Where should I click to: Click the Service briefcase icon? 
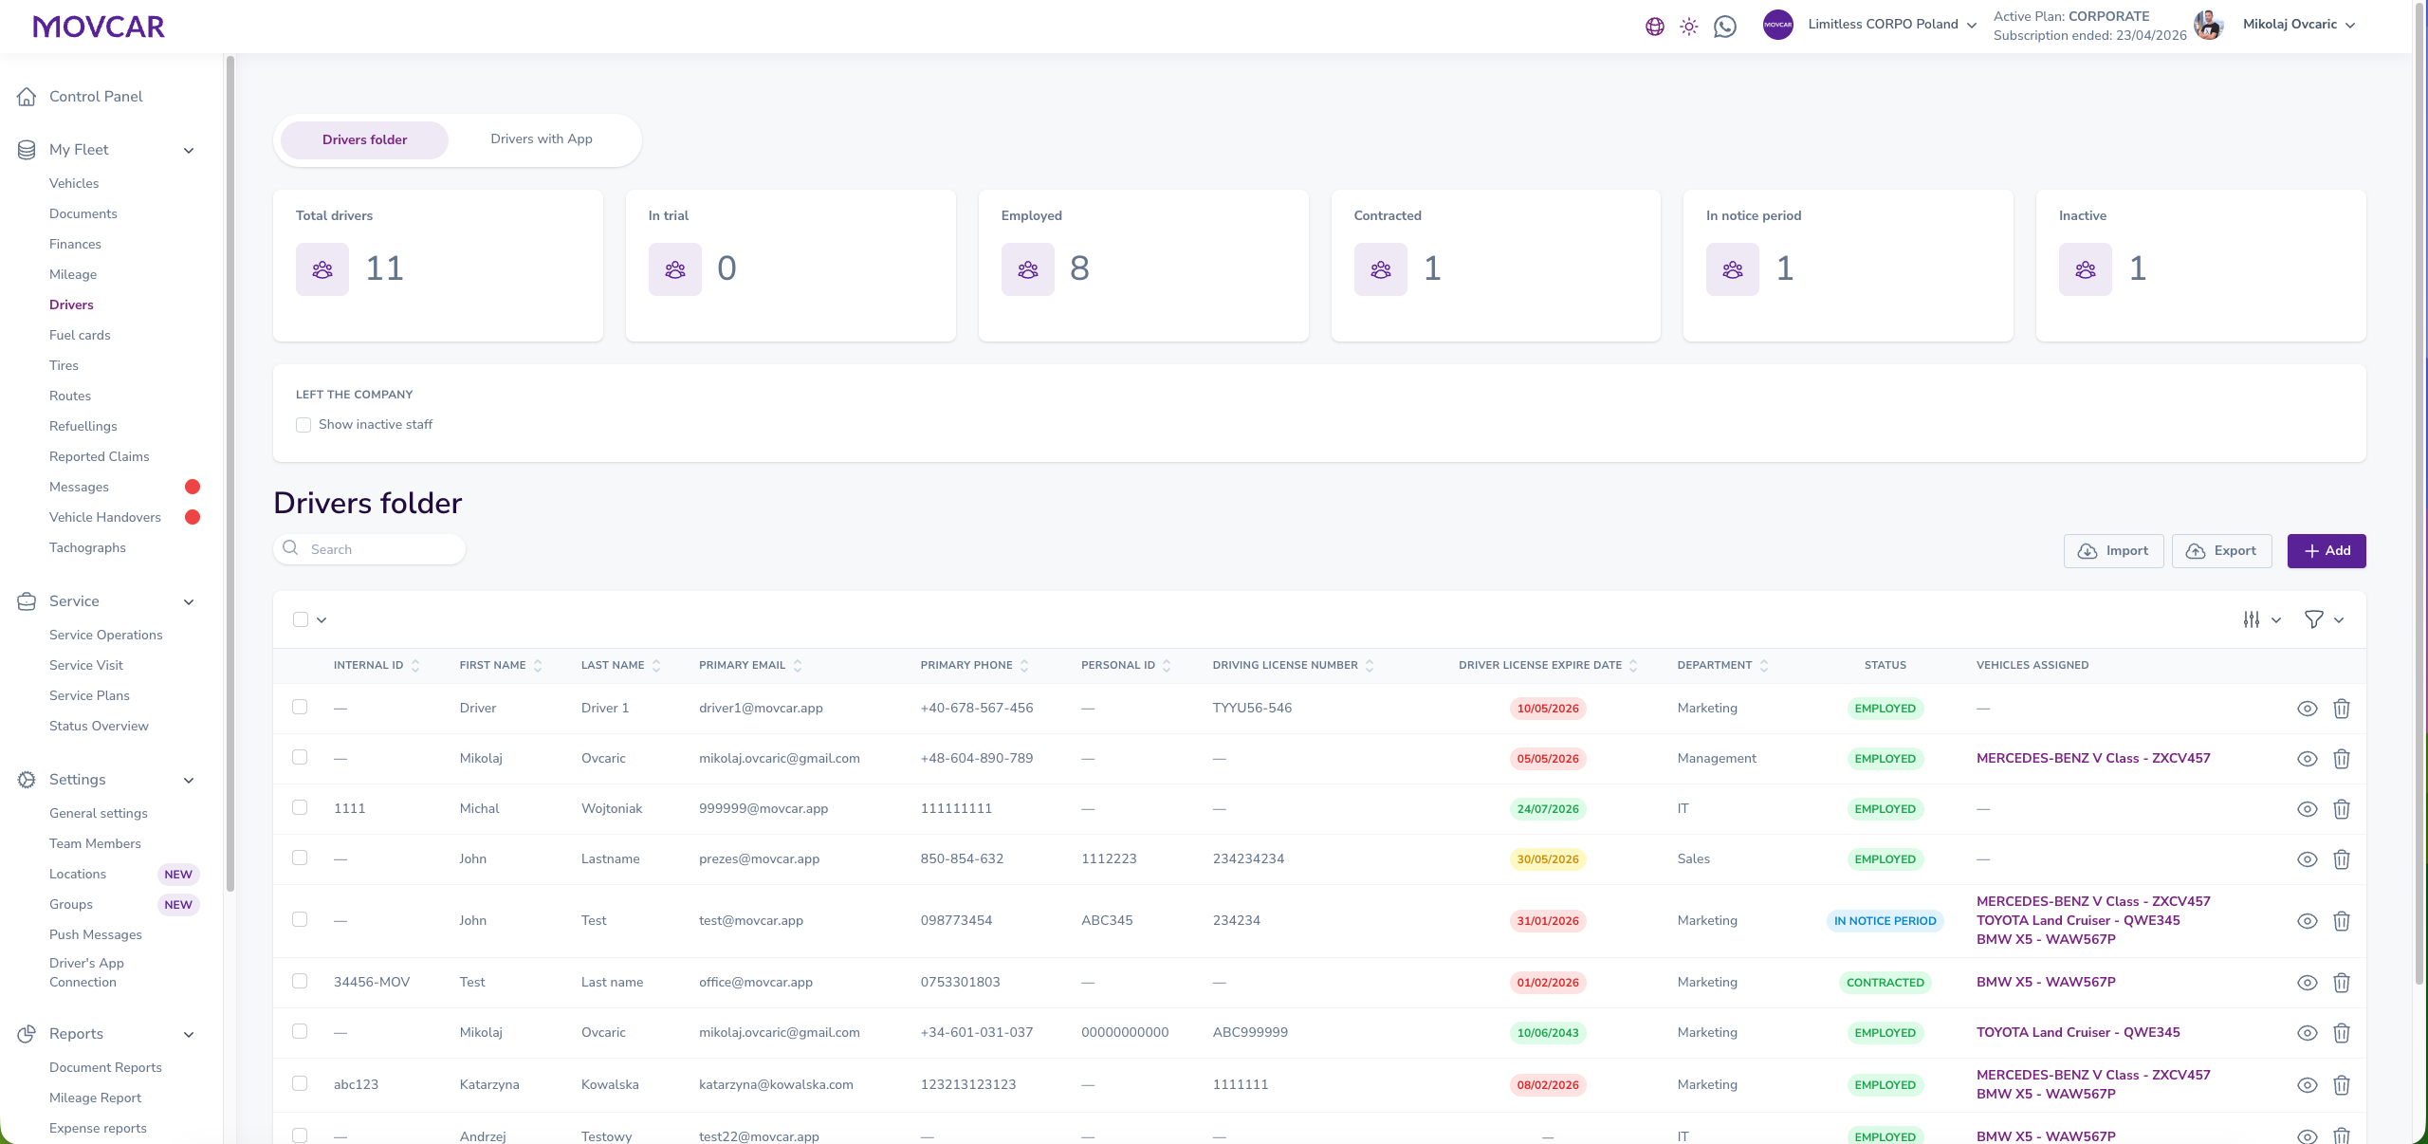27,601
